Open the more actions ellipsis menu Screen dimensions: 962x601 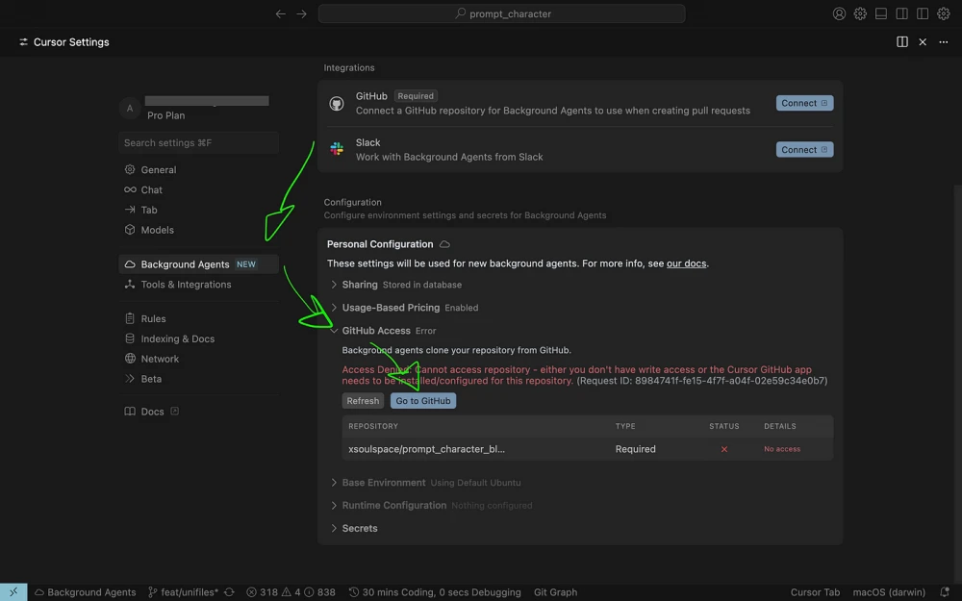point(944,42)
